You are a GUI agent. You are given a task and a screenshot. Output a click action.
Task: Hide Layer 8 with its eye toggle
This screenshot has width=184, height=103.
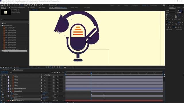click(1, 87)
